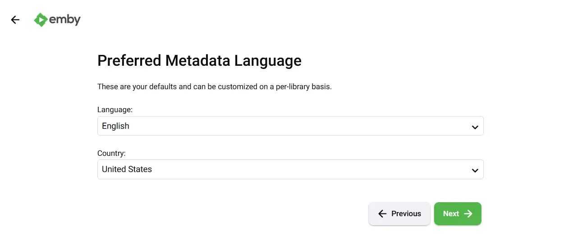Click the Country: field label

pyautogui.click(x=111, y=153)
